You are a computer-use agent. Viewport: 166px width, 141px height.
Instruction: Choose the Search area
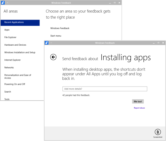click(x=8, y=92)
